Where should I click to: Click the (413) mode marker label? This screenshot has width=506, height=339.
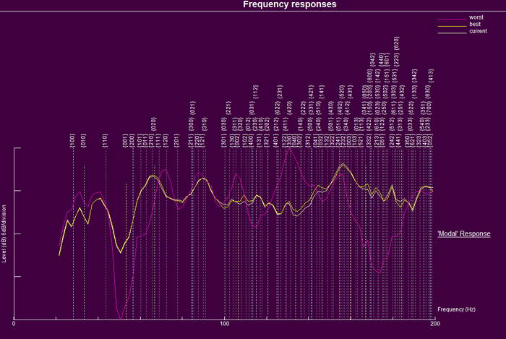(x=431, y=76)
